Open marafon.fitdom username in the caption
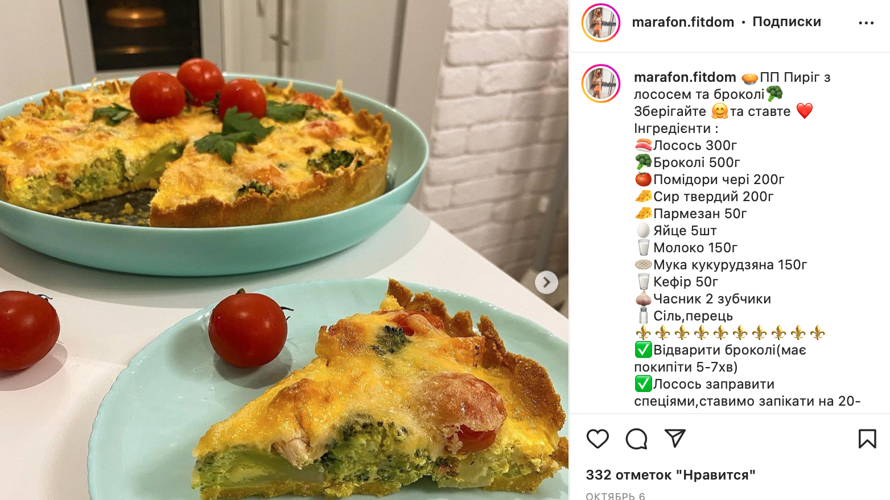The width and height of the screenshot is (890, 500). click(x=685, y=77)
